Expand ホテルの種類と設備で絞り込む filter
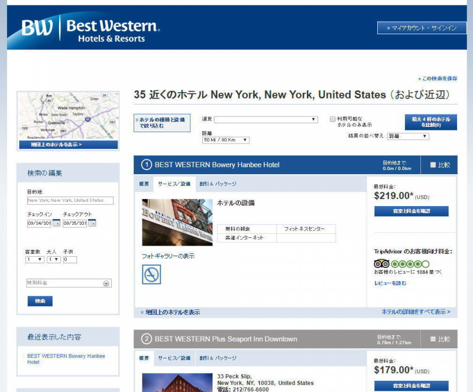The width and height of the screenshot is (473, 392). pyautogui.click(x=162, y=123)
